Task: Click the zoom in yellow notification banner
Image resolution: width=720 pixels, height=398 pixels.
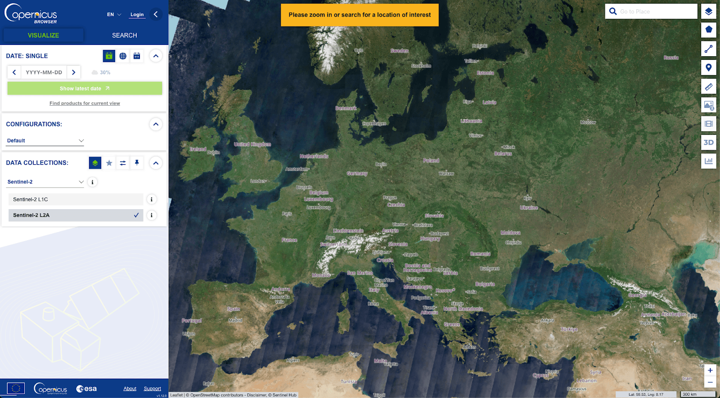Action: 360,15
